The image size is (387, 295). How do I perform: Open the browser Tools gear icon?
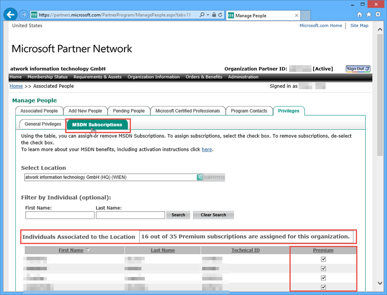tap(377, 15)
